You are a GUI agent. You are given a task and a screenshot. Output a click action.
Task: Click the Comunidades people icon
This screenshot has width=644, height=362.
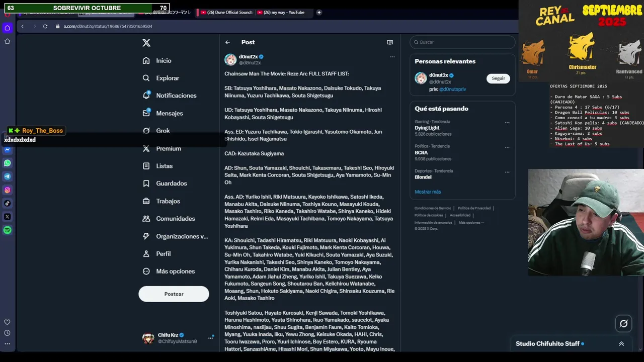click(x=146, y=219)
